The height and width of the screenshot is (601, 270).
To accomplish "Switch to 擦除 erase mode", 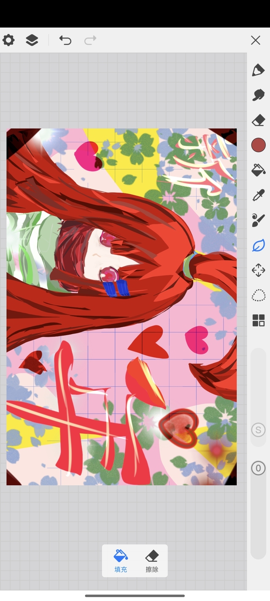I will coord(152,561).
